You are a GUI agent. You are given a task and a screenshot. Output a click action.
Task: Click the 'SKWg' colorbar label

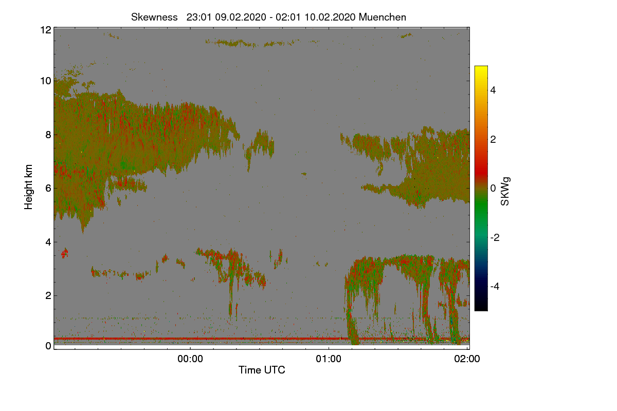click(x=505, y=192)
